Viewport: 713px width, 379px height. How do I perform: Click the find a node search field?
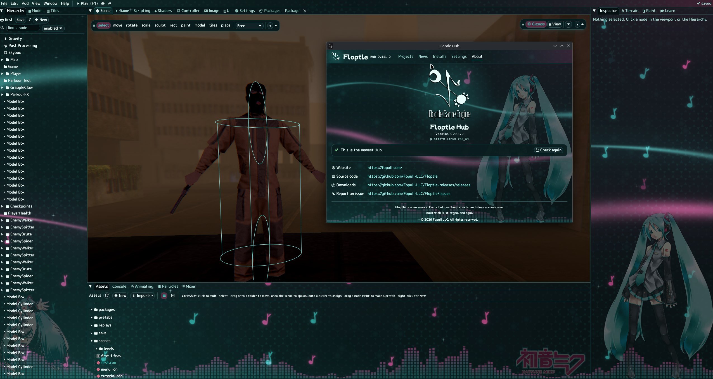point(23,28)
